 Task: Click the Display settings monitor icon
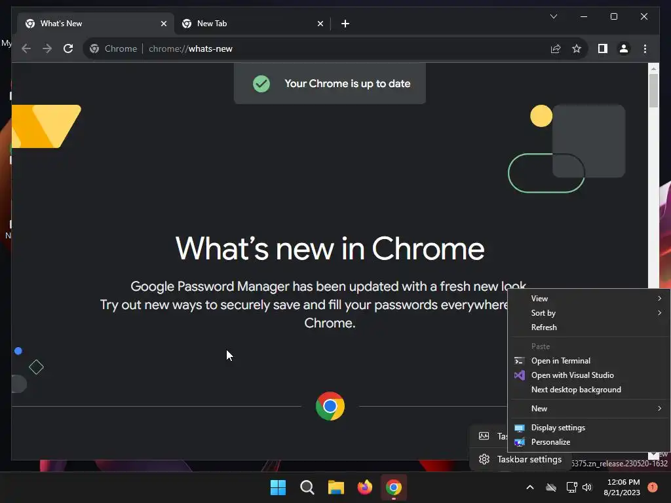coord(519,428)
